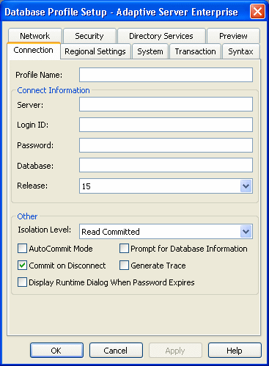The height and width of the screenshot is (366, 269).
Task: Select the Password input box
Action: 166,145
